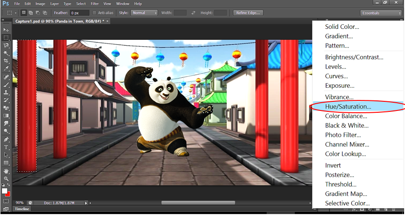
Task: Open the File menu
Action: [x=17, y=4]
